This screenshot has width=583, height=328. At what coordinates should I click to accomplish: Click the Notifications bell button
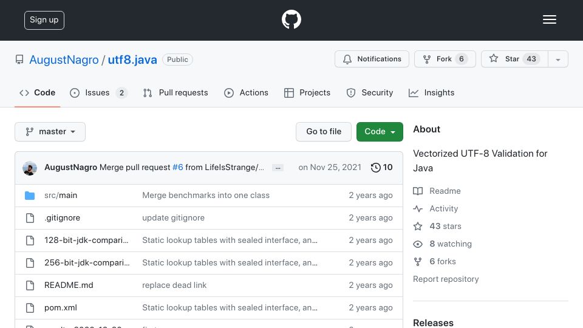click(372, 59)
